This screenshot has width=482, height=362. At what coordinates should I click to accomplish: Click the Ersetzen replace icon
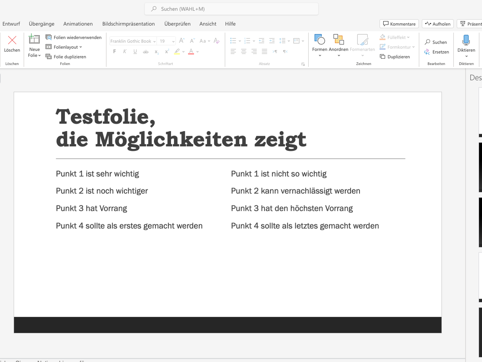click(x=427, y=52)
